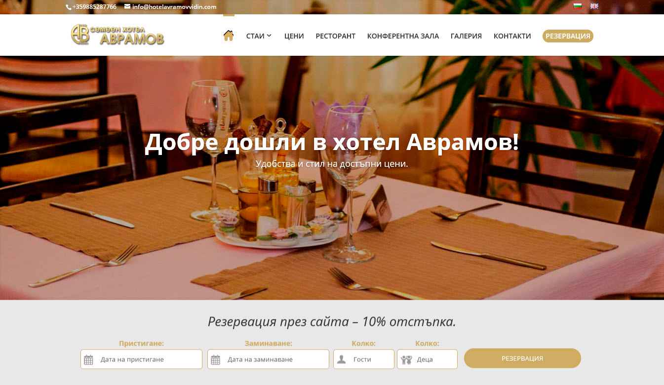Click the phone number +359885287766
Viewport: 664px width, 385px height.
coord(94,6)
